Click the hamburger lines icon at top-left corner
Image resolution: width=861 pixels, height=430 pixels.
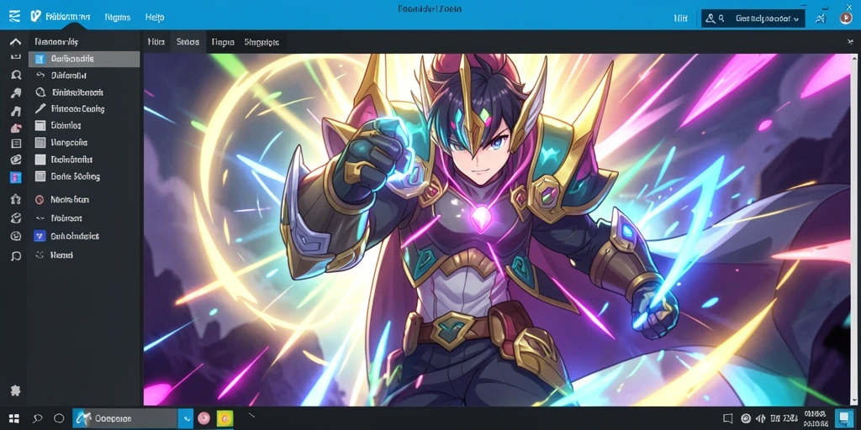[x=14, y=17]
